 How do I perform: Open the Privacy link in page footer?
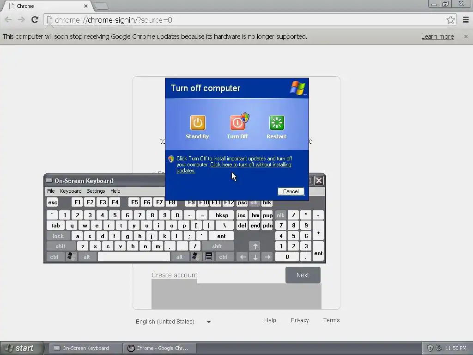(x=300, y=320)
